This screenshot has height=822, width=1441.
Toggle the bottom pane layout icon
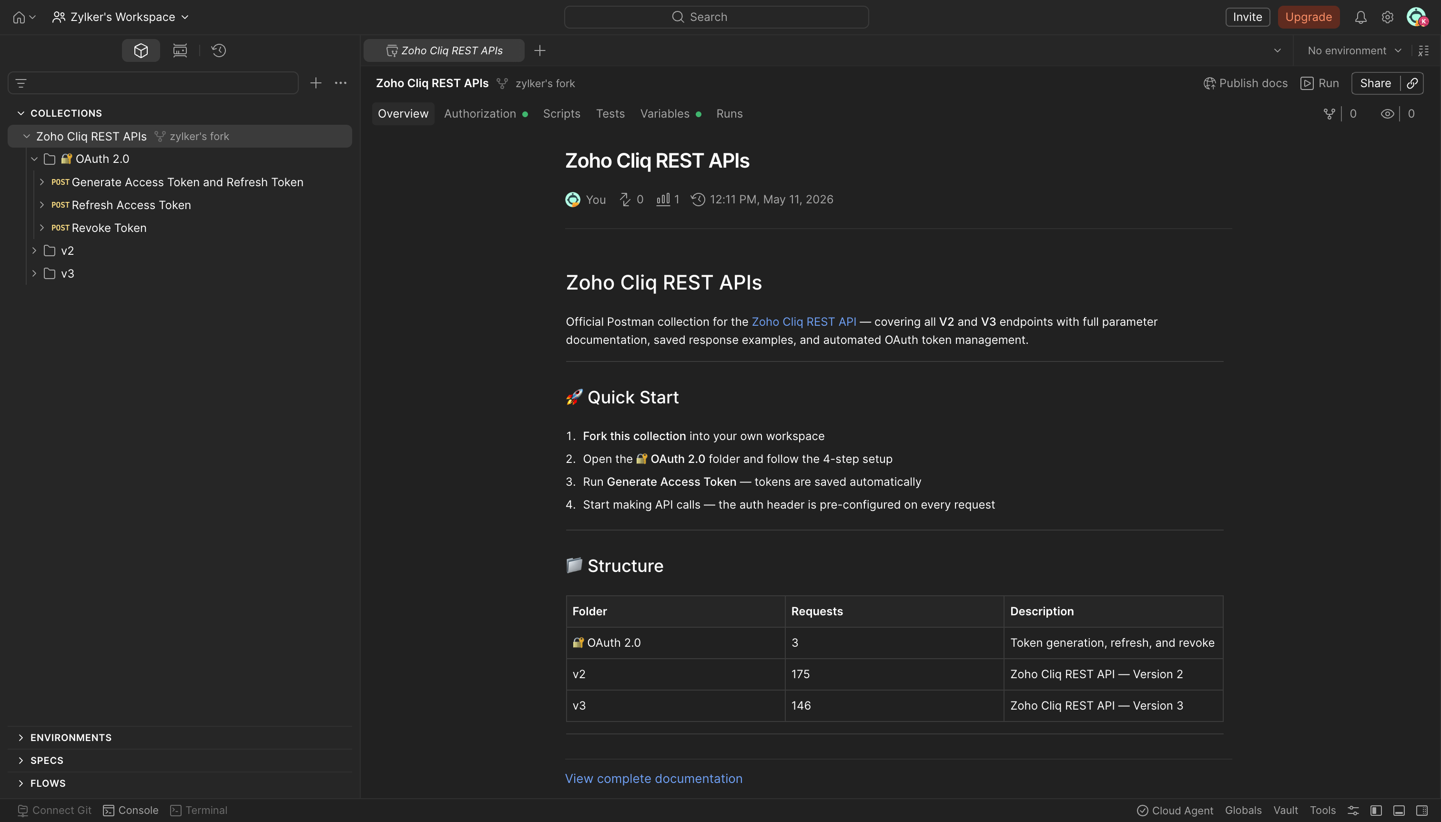(1399, 811)
